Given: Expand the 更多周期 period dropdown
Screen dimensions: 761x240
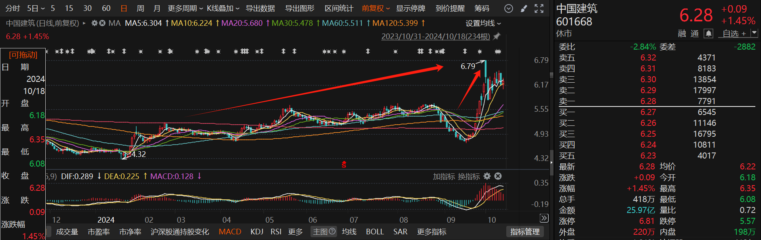Looking at the screenshot, I should coord(185,8).
